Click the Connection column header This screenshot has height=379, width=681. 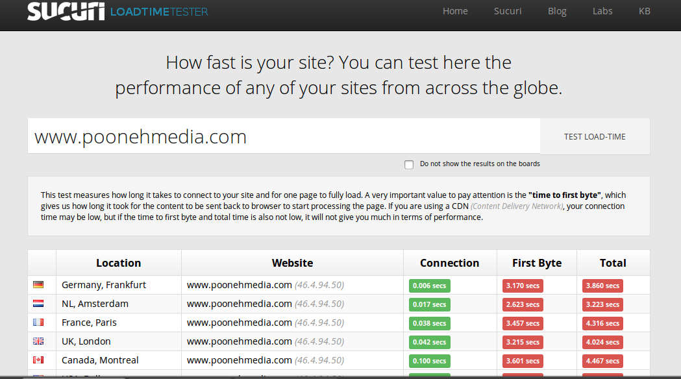point(450,263)
